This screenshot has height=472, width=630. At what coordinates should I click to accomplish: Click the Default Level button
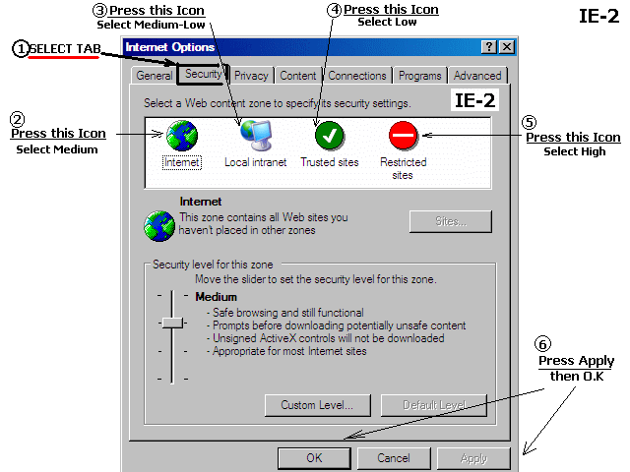pyautogui.click(x=434, y=405)
